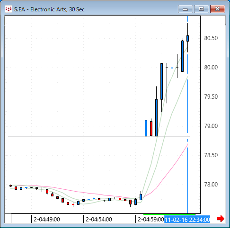This screenshot has height=228, width=230.
Task: Click the 2-04:54:00 time label
Action: coord(99,220)
